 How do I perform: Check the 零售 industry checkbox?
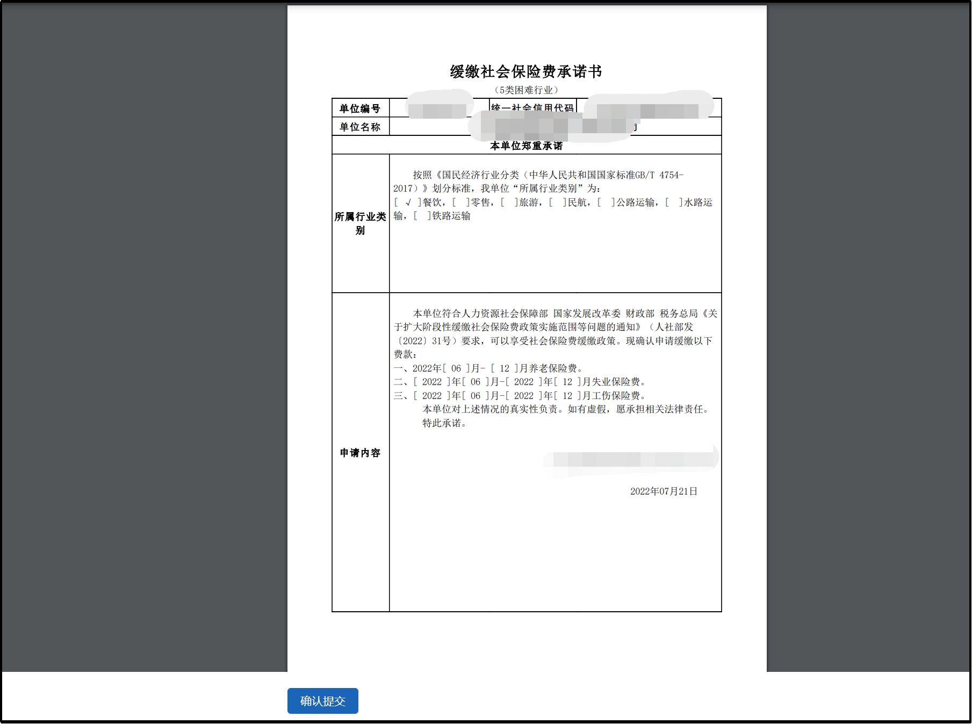[x=460, y=203]
